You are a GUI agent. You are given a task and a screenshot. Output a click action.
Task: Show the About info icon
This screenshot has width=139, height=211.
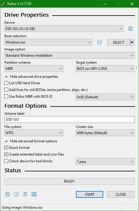16,194
